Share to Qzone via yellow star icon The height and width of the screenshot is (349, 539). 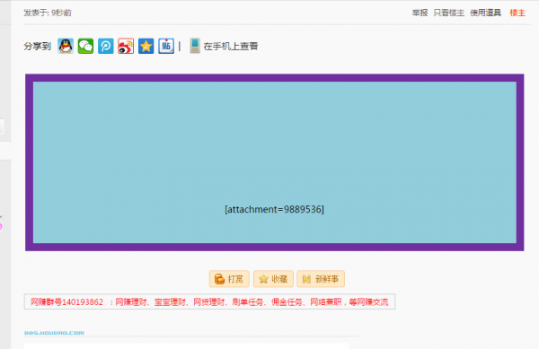pos(146,46)
